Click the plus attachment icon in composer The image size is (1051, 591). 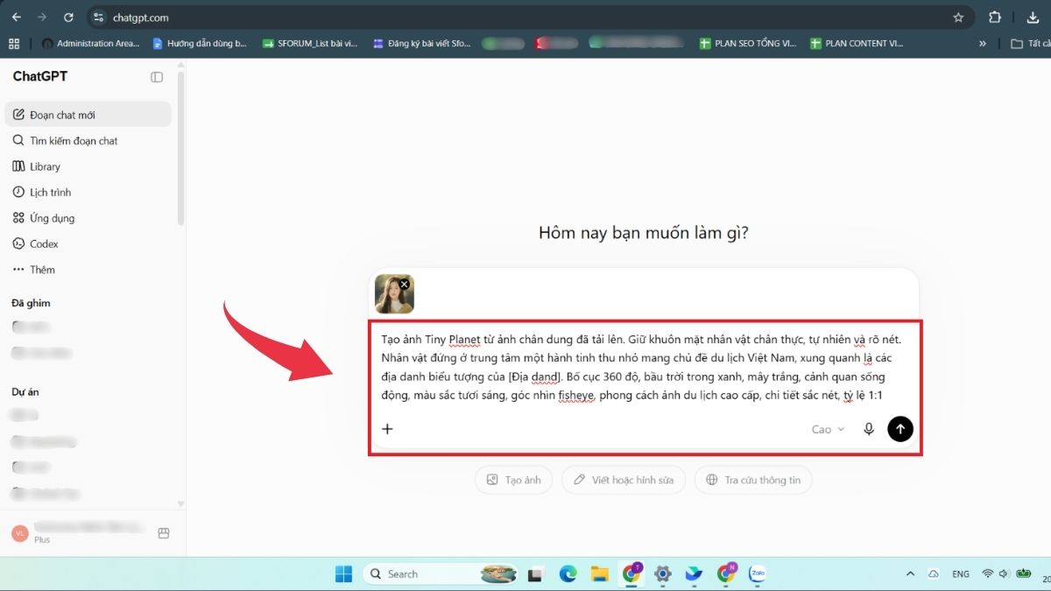[387, 429]
